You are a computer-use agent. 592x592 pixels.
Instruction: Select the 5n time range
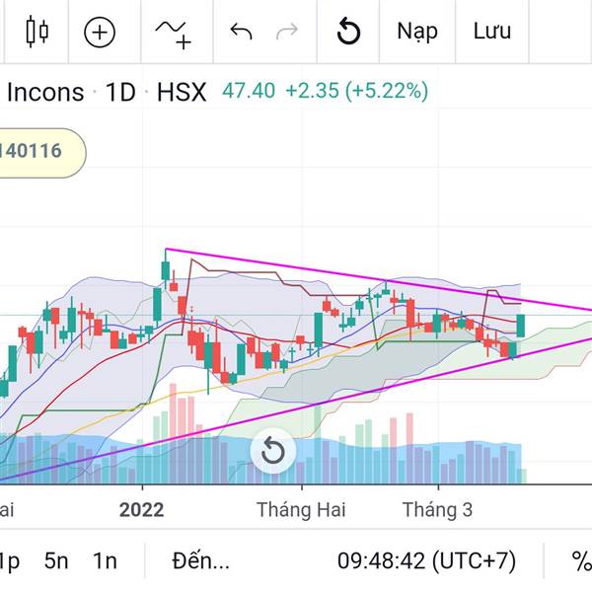point(56,561)
